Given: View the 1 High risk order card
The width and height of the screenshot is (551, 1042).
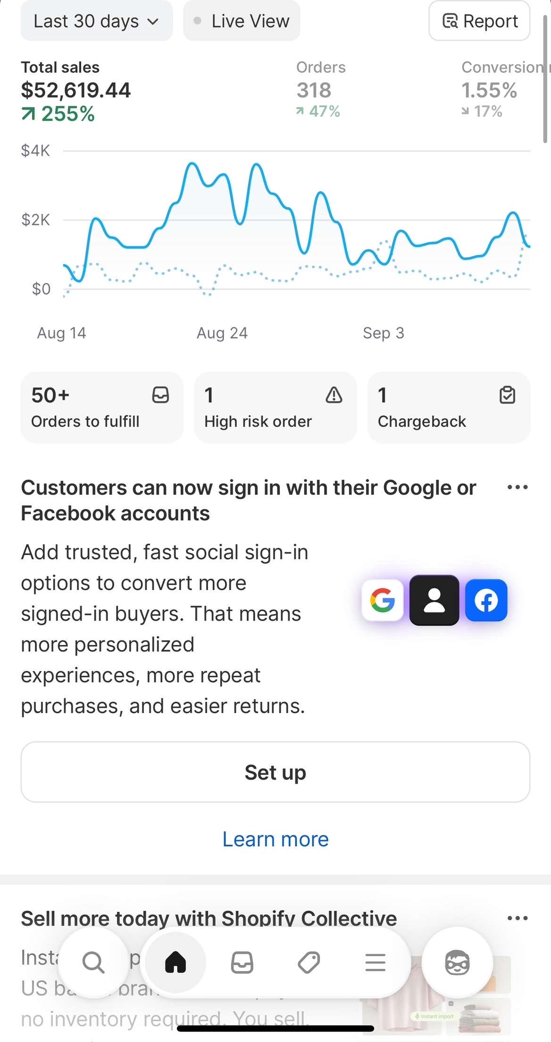Looking at the screenshot, I should (x=275, y=408).
